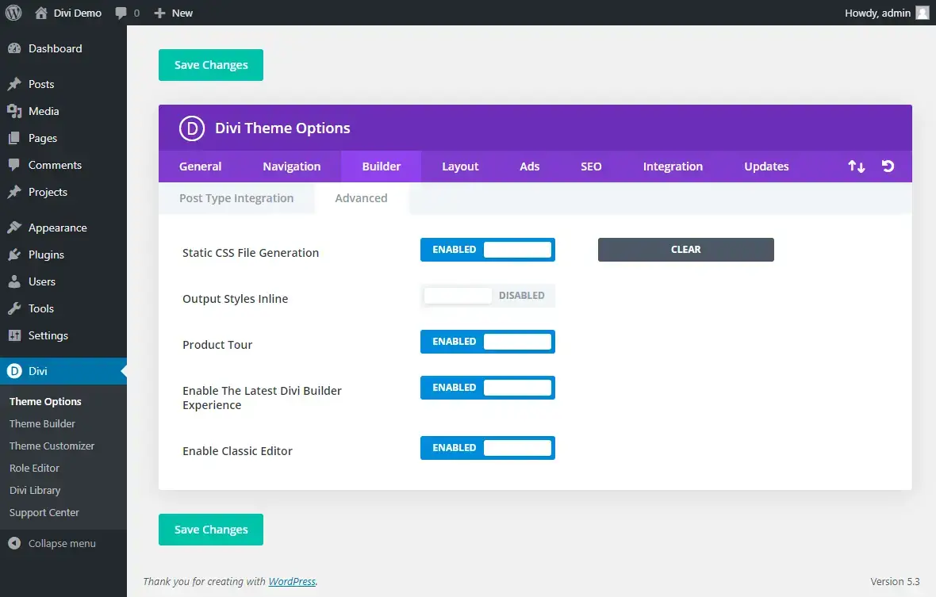Open Role Editor submenu item
The height and width of the screenshot is (597, 936).
click(35, 469)
